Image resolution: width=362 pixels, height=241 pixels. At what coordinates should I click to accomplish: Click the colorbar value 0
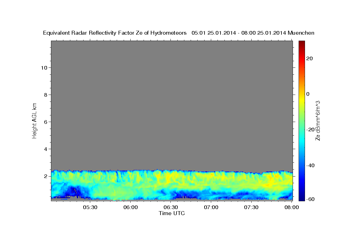pyautogui.click(x=308, y=94)
